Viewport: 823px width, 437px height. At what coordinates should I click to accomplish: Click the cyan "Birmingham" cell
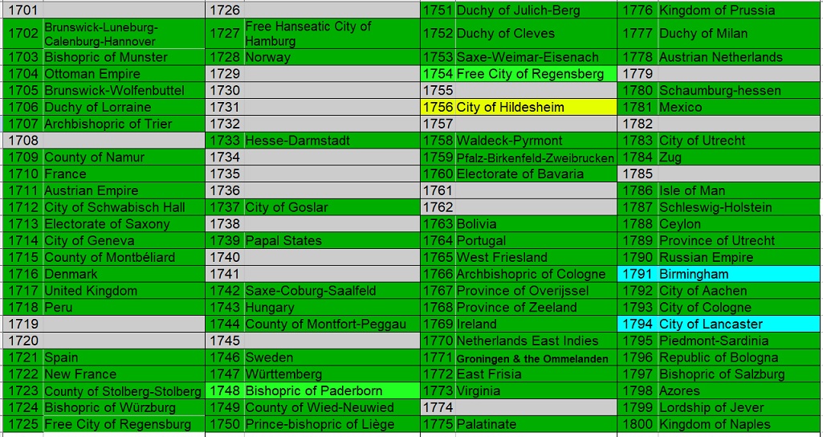tap(739, 274)
